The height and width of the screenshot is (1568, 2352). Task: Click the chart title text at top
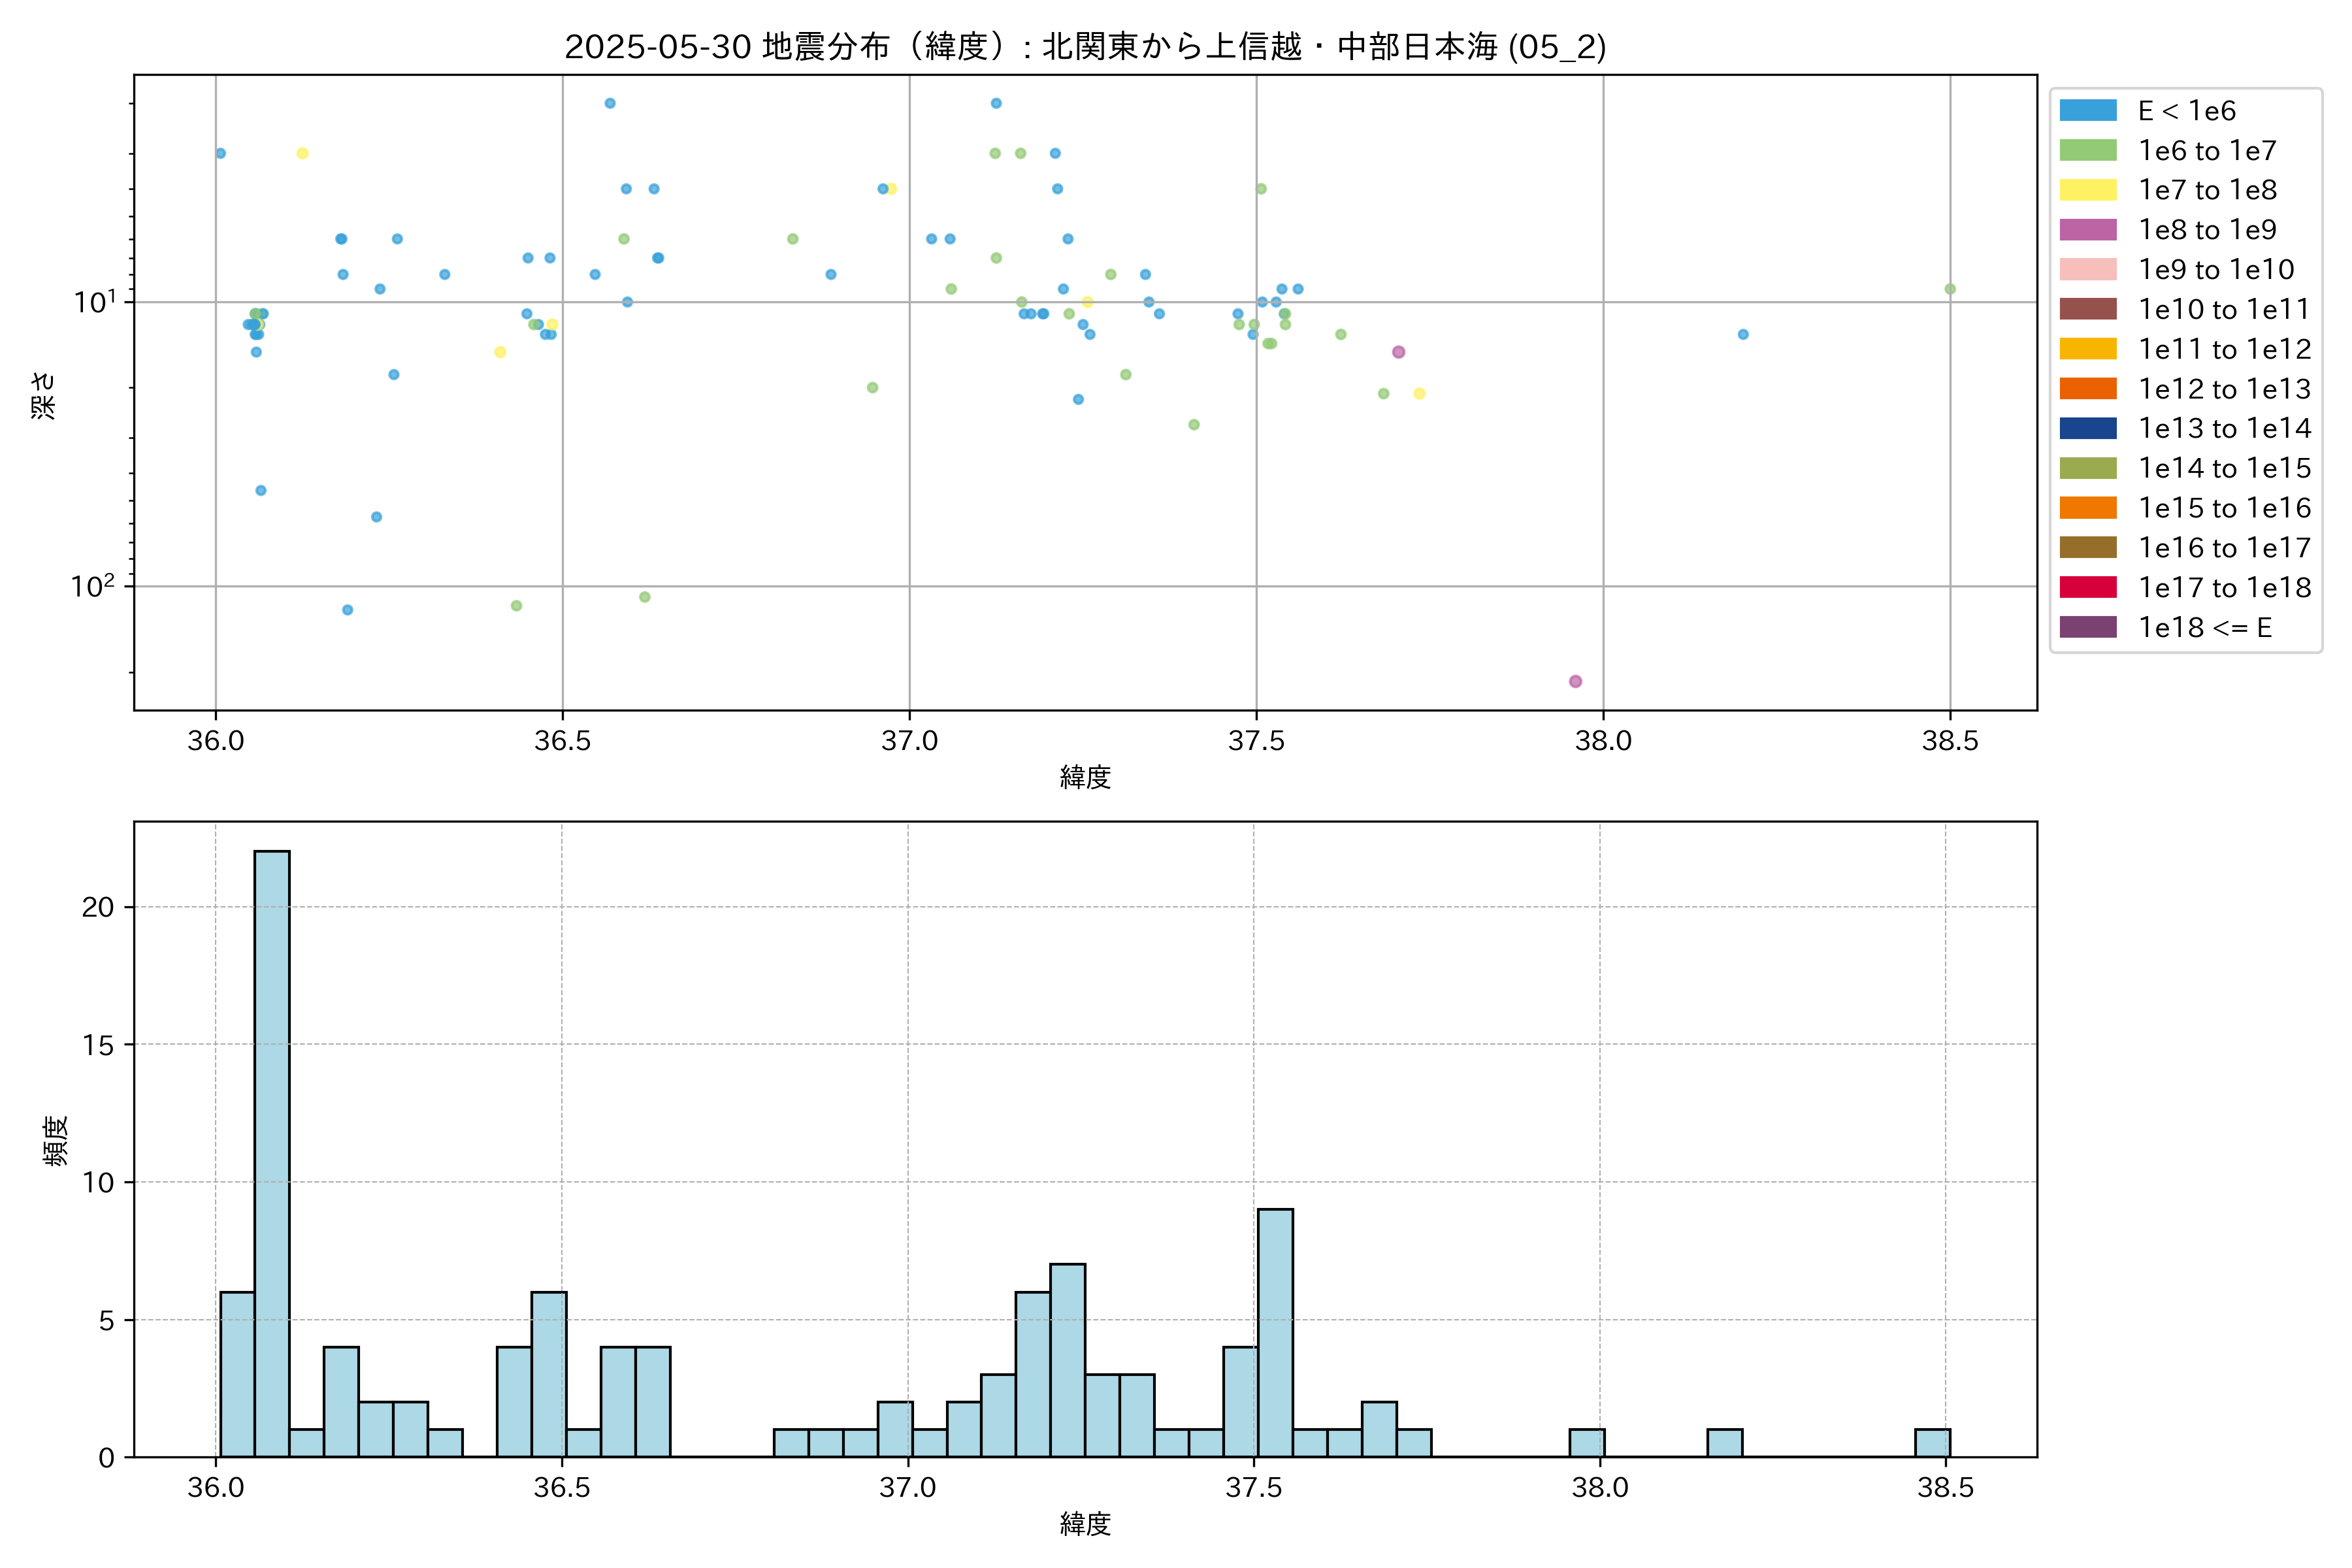[1085, 47]
